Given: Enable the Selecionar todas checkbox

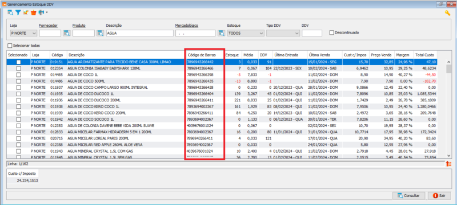Looking at the screenshot, I should 10,46.
